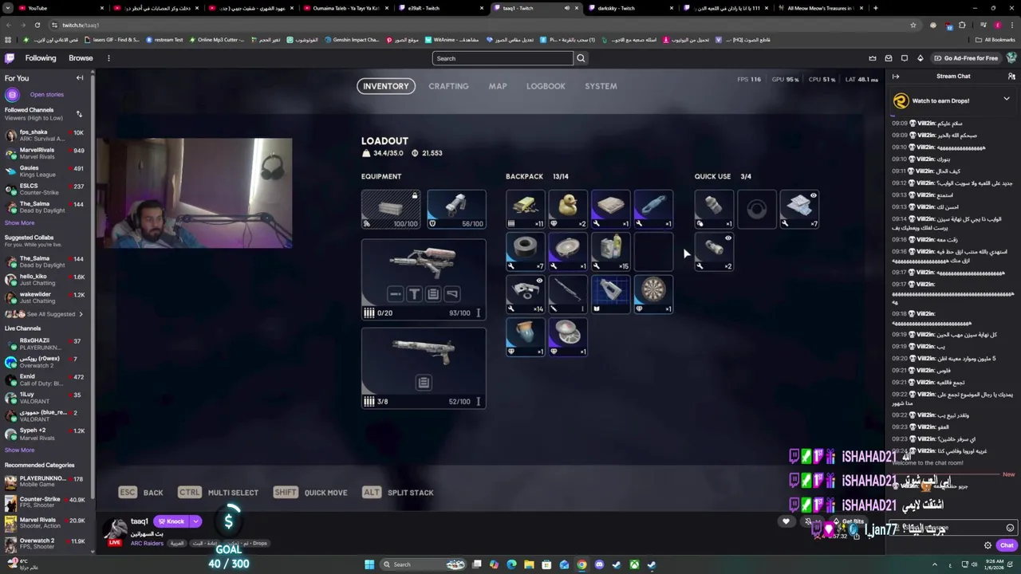Reload the page in browser
Screen dimensions: 1021x574
click(x=37, y=25)
